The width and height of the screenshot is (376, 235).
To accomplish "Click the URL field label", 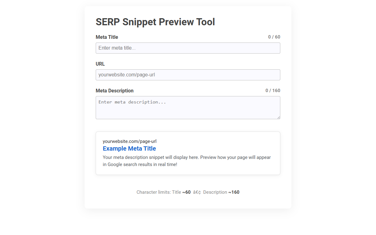I will pos(100,64).
